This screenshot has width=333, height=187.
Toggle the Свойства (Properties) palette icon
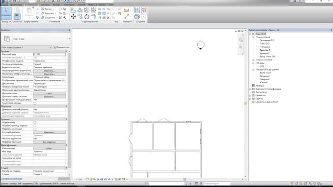point(17,17)
